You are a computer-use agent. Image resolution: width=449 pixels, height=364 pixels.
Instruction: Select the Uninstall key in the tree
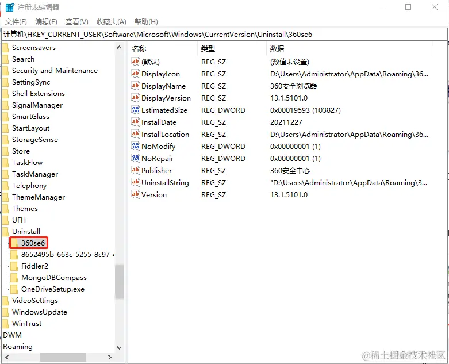26,231
